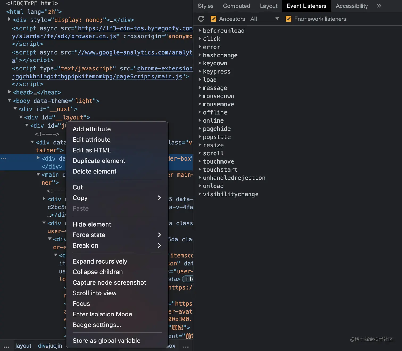
Task: Open the All listener-type dropdown
Action: click(x=265, y=19)
